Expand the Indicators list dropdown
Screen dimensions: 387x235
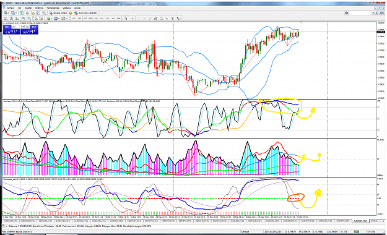[51, 19]
